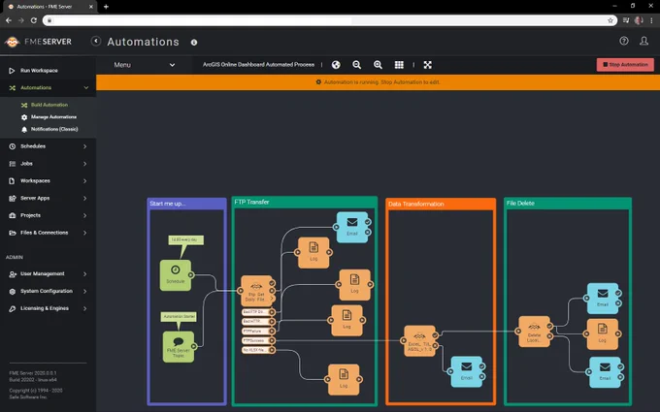Click the 'File Delete' group title
The image size is (660, 412).
click(520, 203)
